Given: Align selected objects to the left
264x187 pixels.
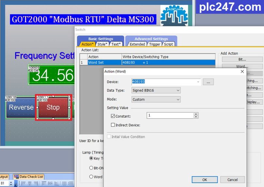Looking at the screenshot, I should coord(23,183).
